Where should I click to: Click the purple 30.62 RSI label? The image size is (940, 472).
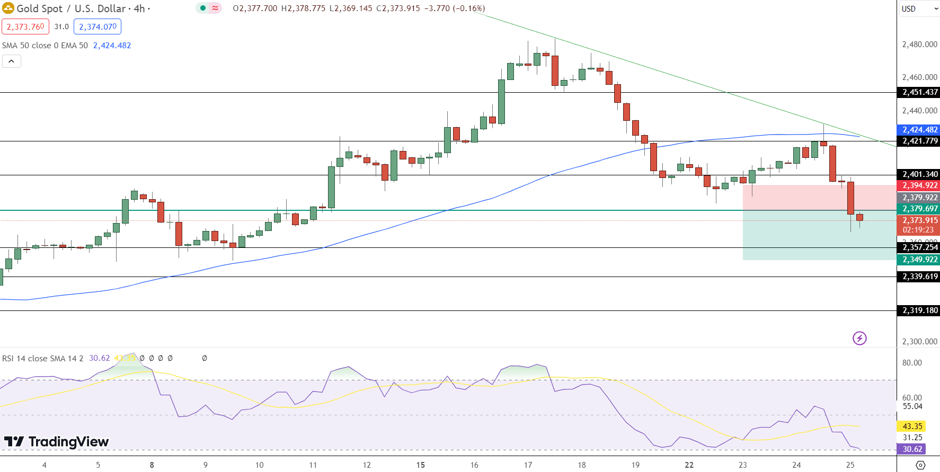click(x=911, y=449)
